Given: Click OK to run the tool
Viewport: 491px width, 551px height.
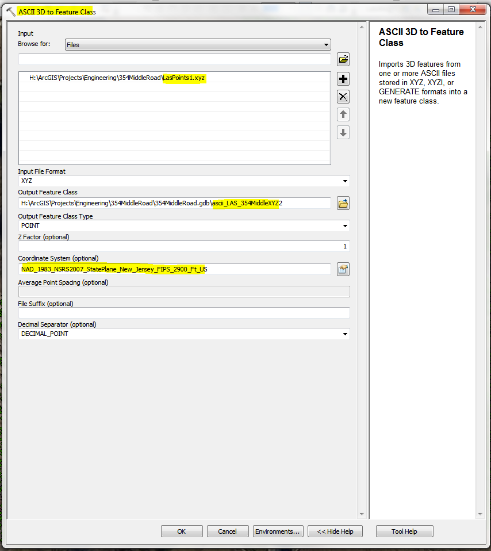Looking at the screenshot, I should pos(182,531).
